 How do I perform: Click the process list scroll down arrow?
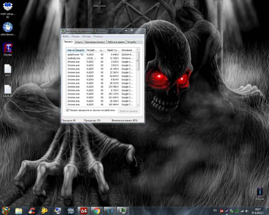[138, 105]
